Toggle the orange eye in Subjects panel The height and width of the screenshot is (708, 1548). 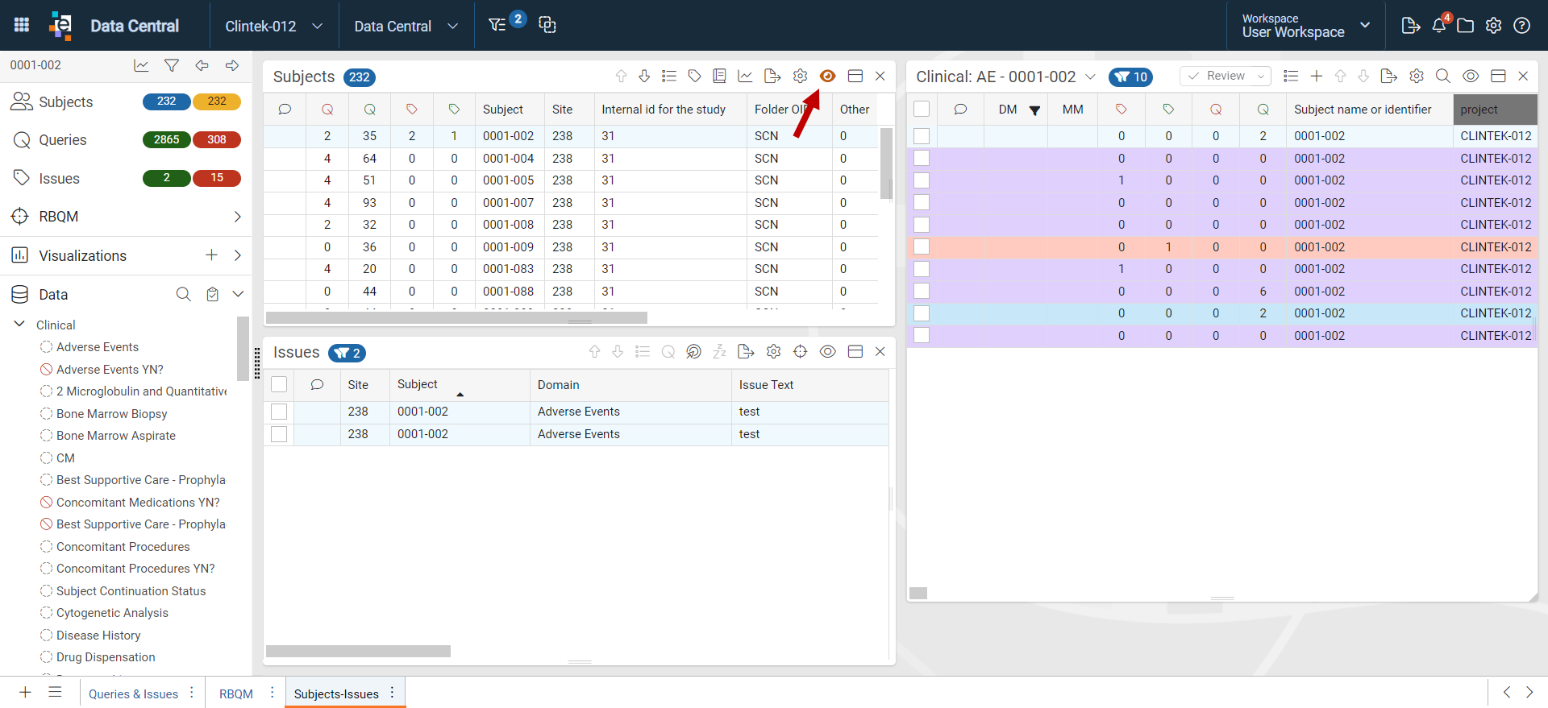827,76
